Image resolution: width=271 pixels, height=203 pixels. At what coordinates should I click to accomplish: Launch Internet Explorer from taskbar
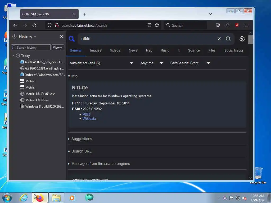[24, 198]
